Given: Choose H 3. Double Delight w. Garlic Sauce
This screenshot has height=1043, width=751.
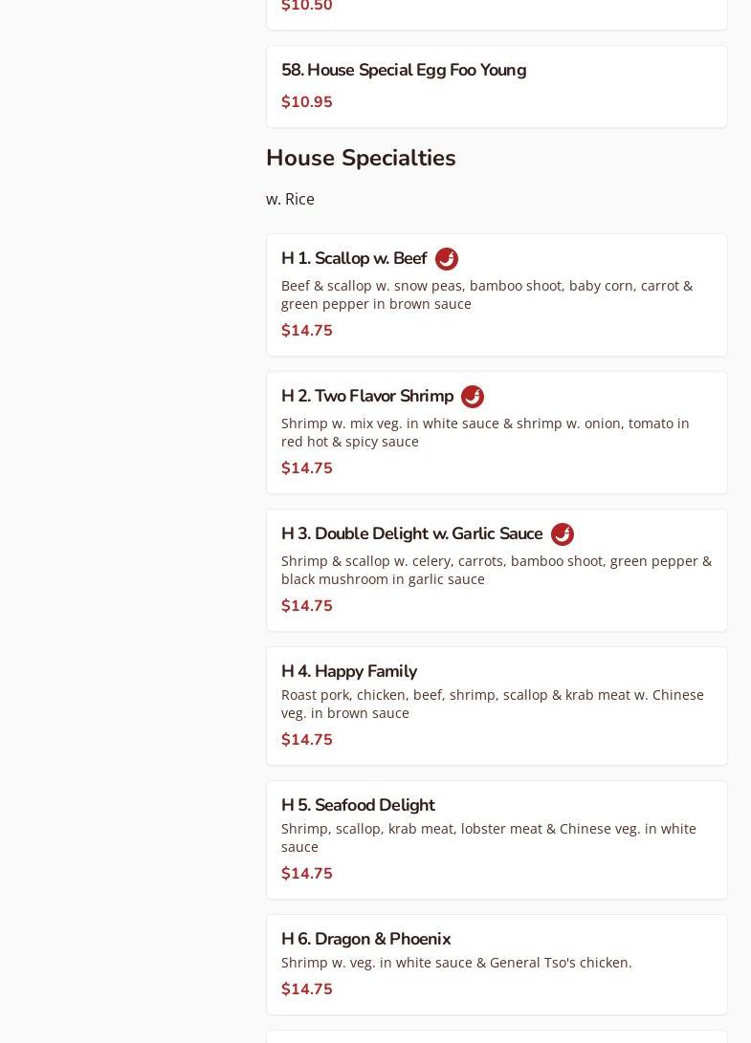Looking at the screenshot, I should [411, 534].
